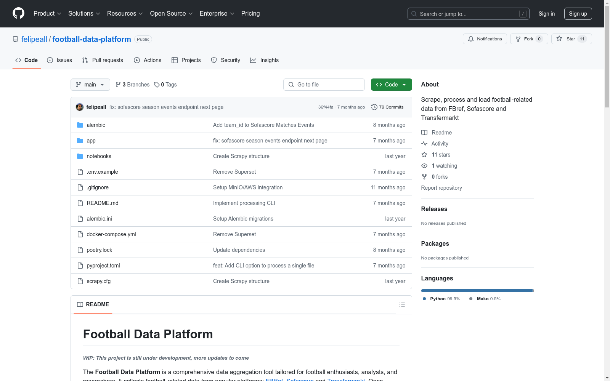
Task: Open the 36f44fa commit hash link
Action: 326,107
